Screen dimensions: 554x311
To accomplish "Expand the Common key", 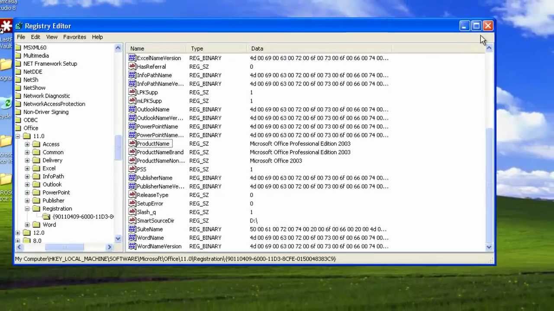I will pos(27,152).
